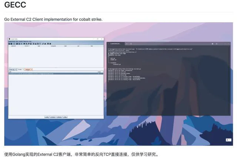
Task: Click Scripted Web Delivery terminal icon
Action: coord(40,44)
